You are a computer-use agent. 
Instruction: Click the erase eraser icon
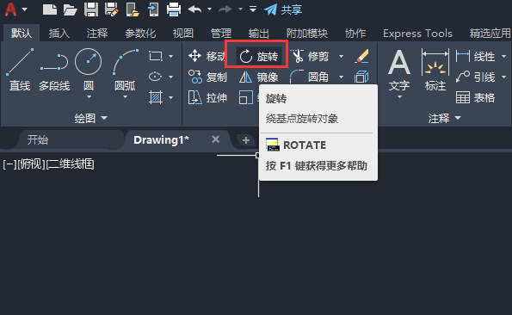coord(361,56)
